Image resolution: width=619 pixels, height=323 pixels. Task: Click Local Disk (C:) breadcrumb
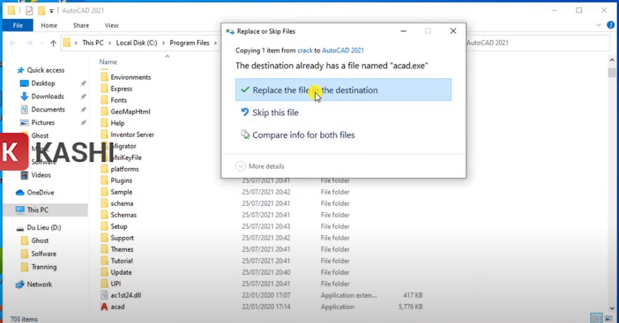pos(137,42)
